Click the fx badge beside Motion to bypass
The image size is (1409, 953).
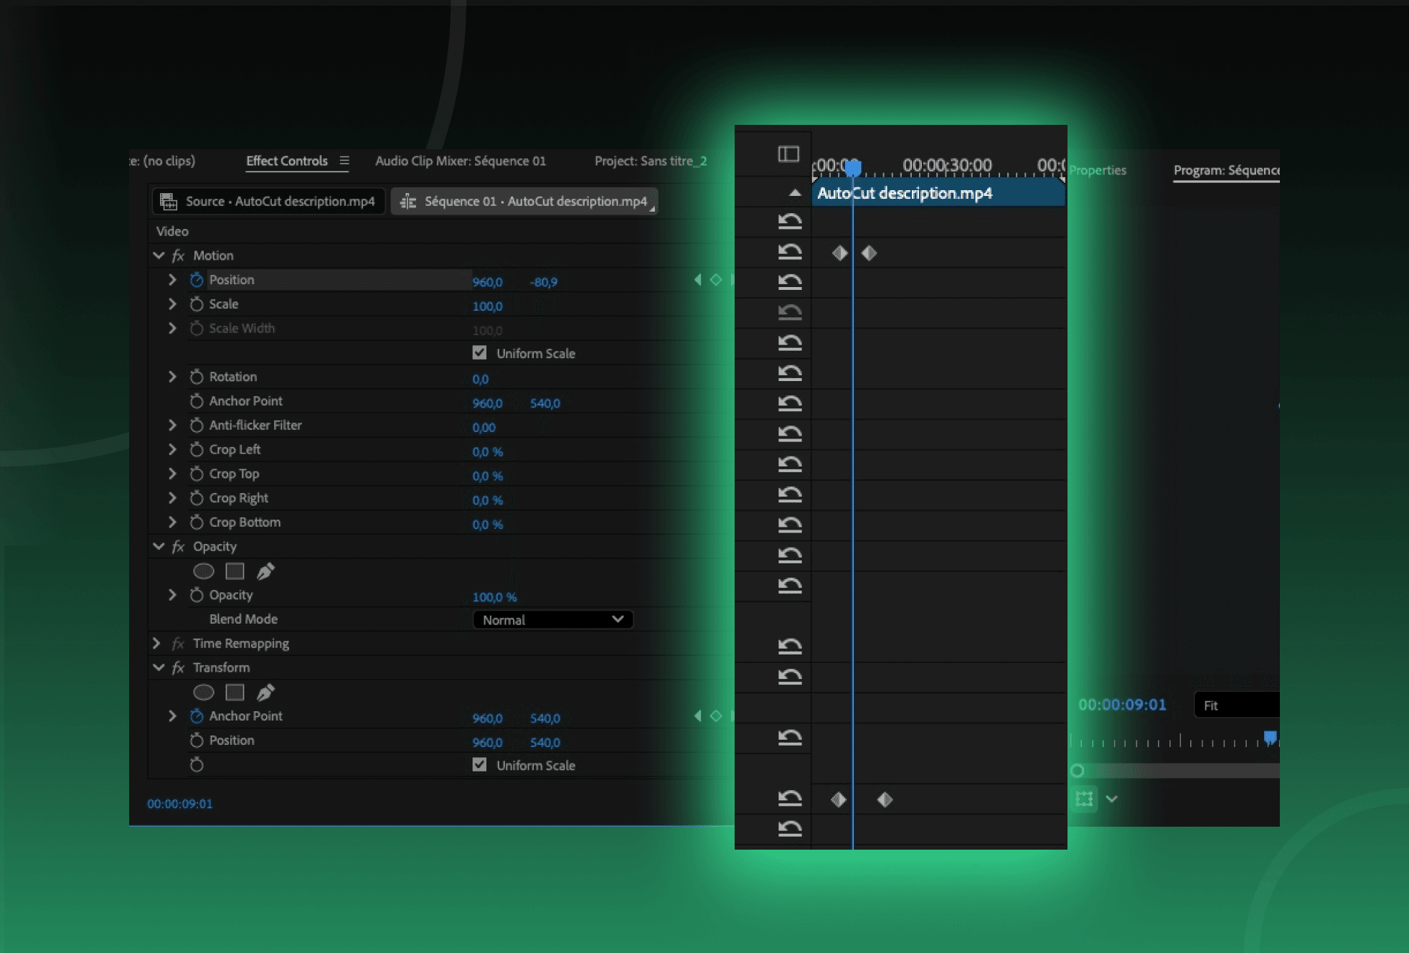[x=177, y=255]
